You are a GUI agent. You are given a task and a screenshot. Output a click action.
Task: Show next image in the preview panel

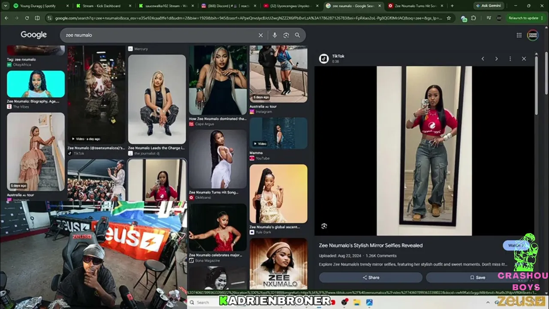(x=496, y=59)
